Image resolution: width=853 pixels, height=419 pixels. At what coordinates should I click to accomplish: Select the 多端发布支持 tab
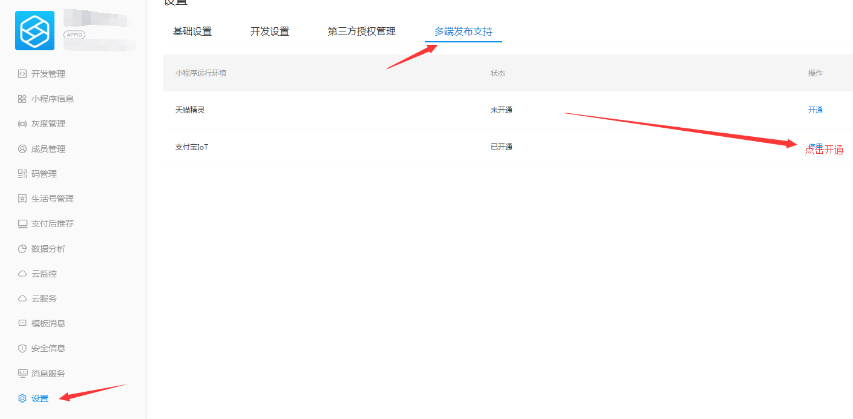click(463, 31)
